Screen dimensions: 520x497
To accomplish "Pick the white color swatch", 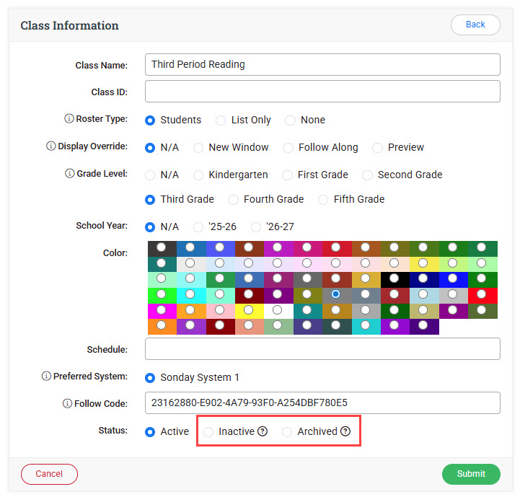I will click(278, 310).
